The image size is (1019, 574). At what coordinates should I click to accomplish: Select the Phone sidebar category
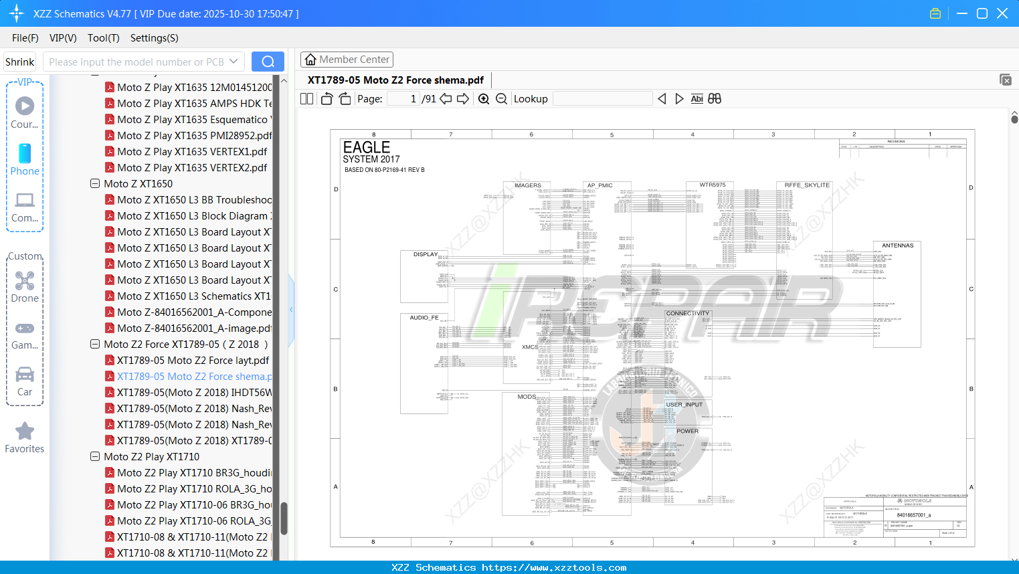(x=25, y=159)
